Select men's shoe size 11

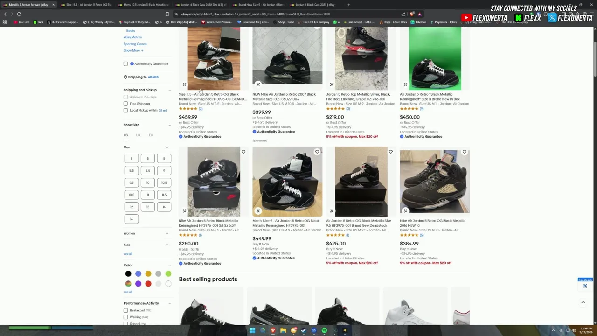(x=147, y=195)
